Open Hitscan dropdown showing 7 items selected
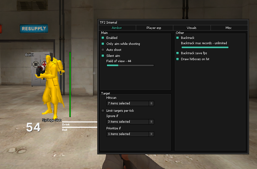Image resolution: width=257 pixels, height=169 pixels. pyautogui.click(x=130, y=103)
